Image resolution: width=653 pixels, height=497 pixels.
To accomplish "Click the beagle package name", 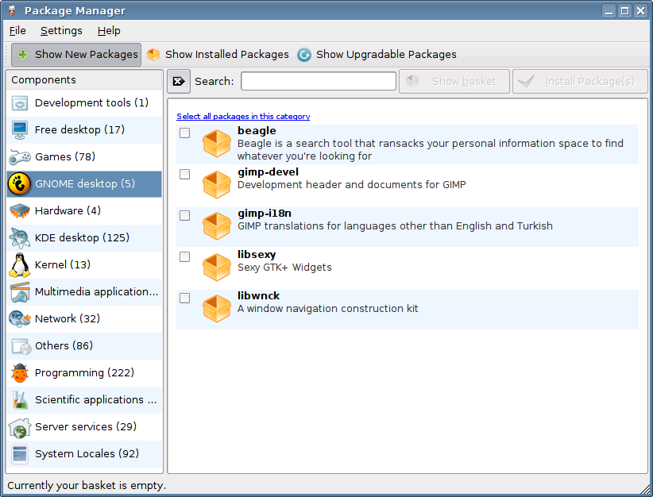I will (257, 131).
